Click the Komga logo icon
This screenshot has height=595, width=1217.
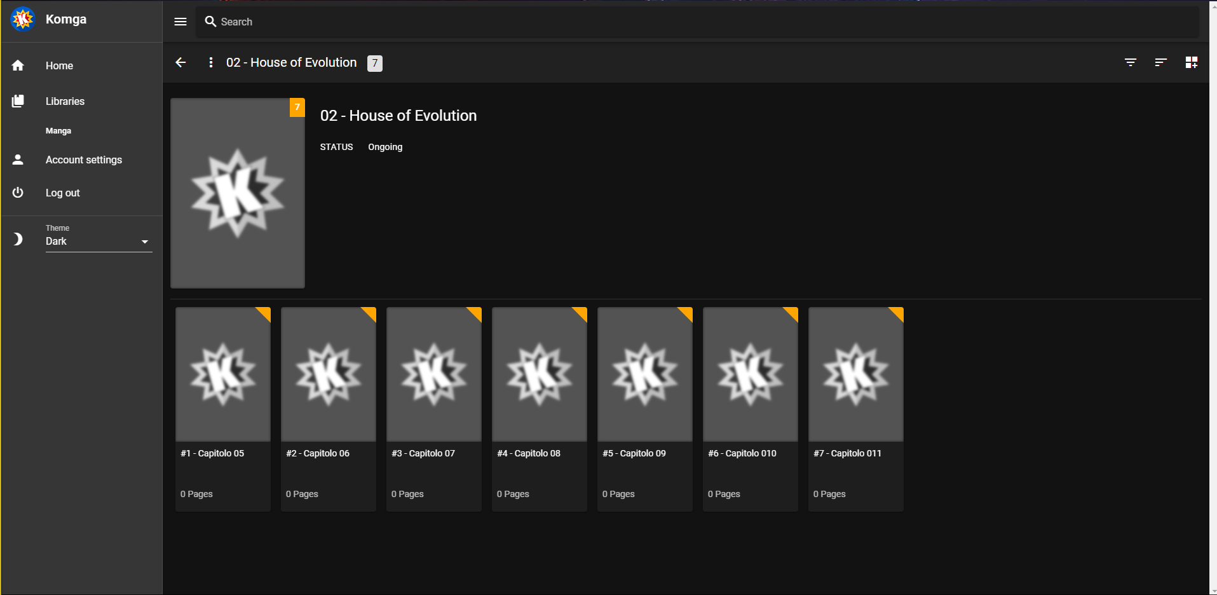pos(23,19)
